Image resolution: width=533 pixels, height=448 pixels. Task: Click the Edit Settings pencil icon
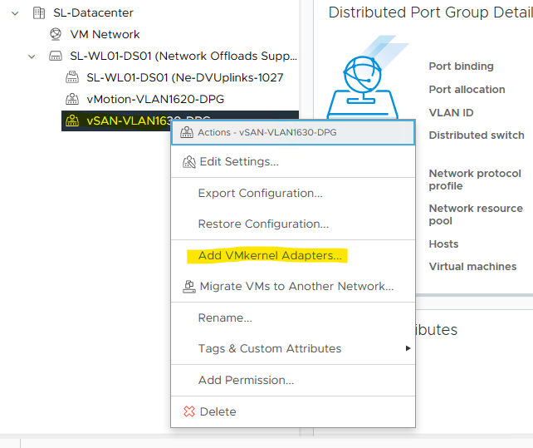tap(189, 162)
